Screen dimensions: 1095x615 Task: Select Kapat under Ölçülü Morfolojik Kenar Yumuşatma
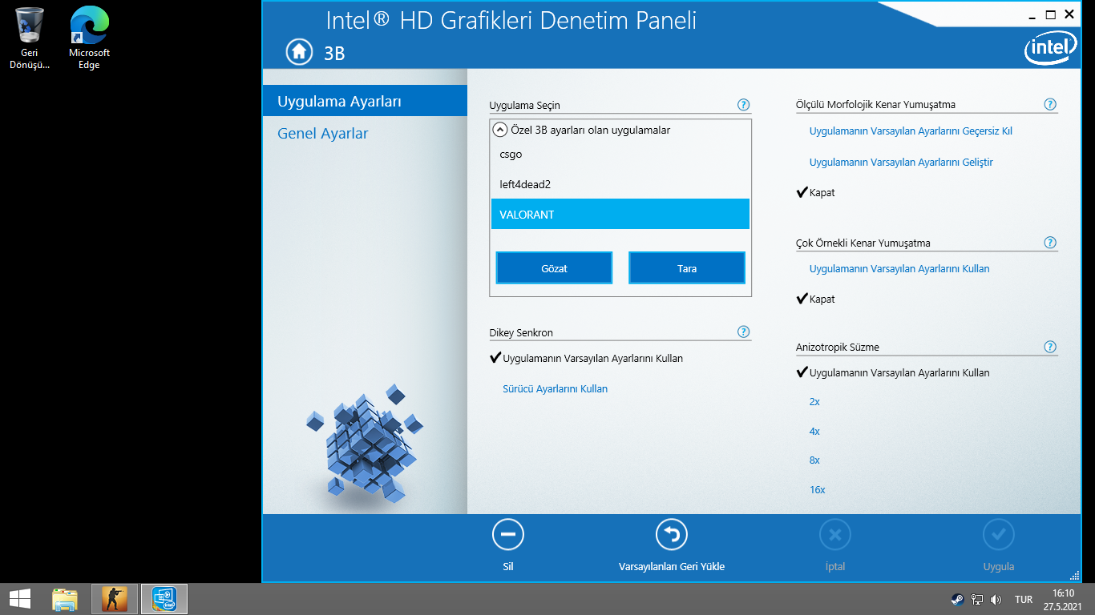tap(815, 192)
